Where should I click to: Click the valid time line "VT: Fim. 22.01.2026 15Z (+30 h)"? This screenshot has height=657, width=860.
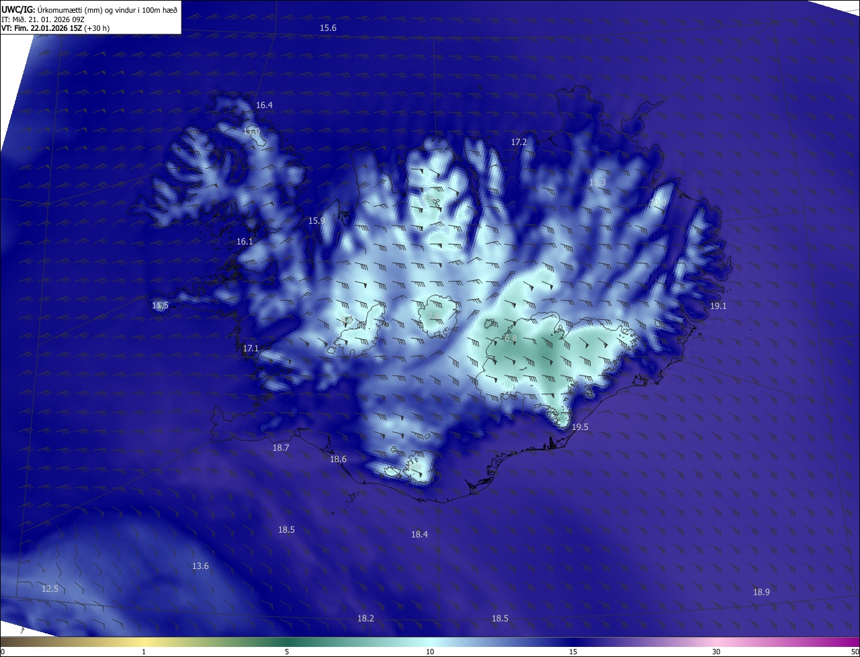pyautogui.click(x=54, y=28)
